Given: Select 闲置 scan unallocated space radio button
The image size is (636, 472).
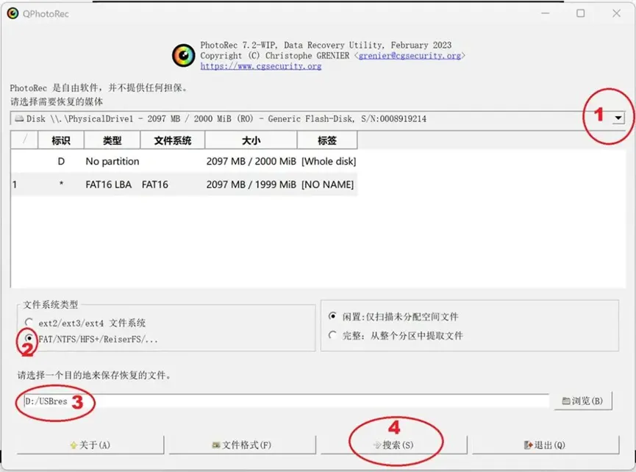Looking at the screenshot, I should pyautogui.click(x=332, y=316).
